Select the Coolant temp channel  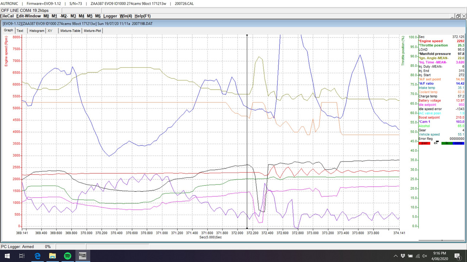[x=441, y=92]
